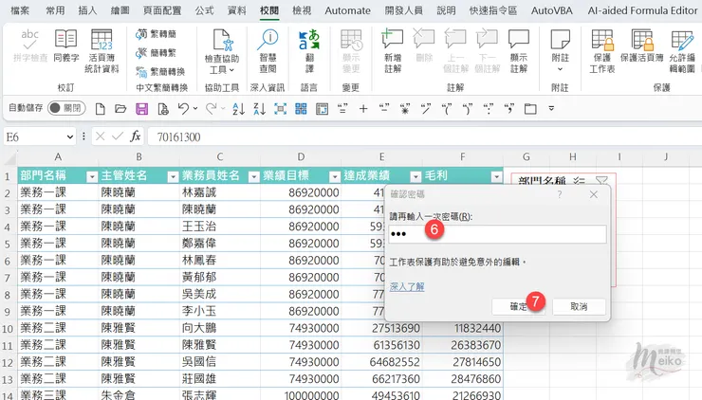This screenshot has width=702, height=400.
Task: Click 確定 to confirm the password
Action: coord(519,306)
